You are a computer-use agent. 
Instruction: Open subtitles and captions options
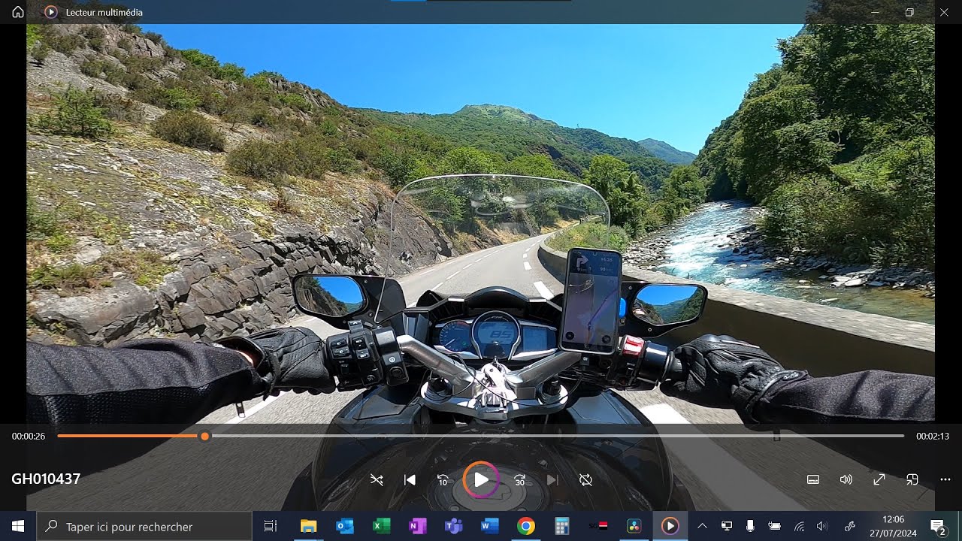click(x=813, y=479)
